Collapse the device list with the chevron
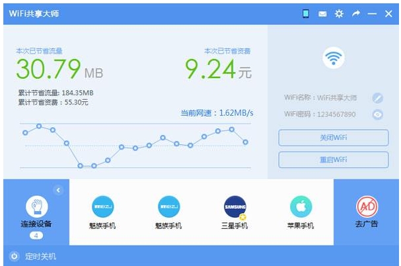The height and width of the screenshot is (266, 401). click(x=58, y=190)
